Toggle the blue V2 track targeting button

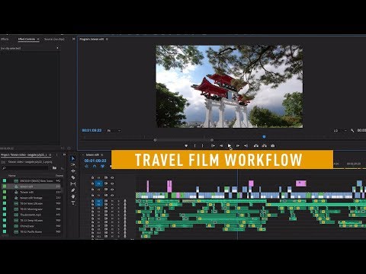click(99, 183)
